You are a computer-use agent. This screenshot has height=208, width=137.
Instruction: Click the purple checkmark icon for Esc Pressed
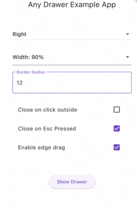pos(117,129)
